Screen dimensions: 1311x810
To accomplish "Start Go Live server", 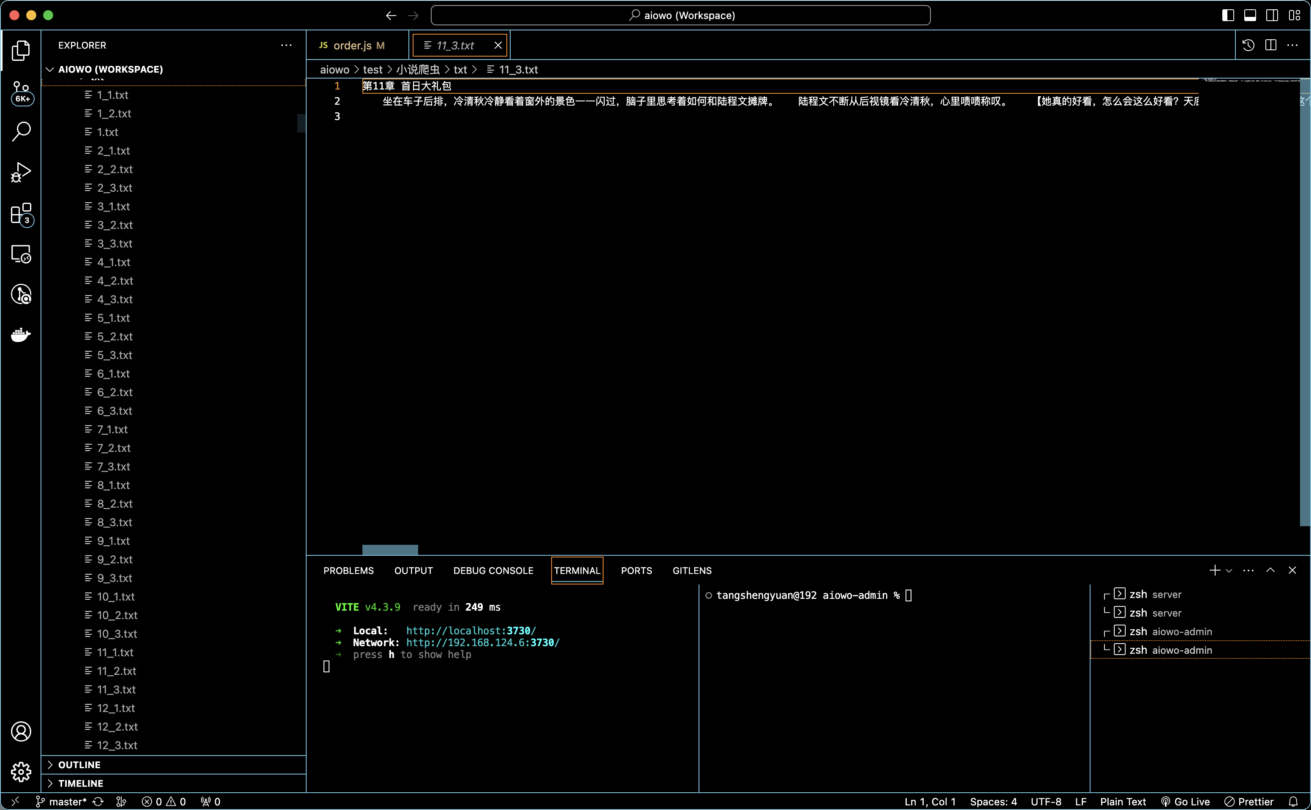I will pos(1185,802).
